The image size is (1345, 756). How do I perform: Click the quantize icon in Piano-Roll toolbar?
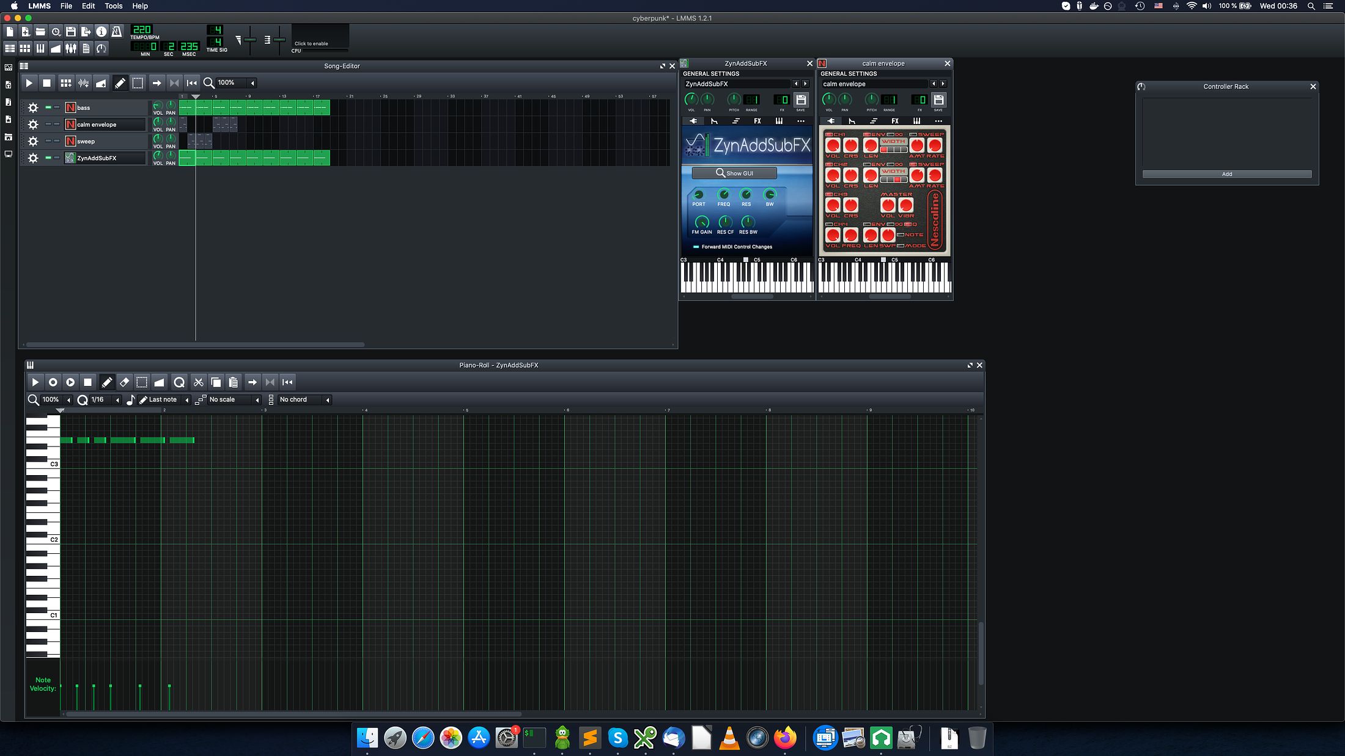click(x=179, y=382)
